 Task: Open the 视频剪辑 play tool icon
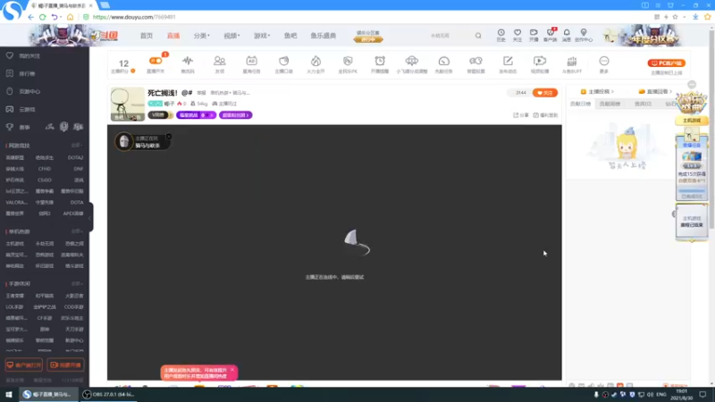(x=540, y=64)
